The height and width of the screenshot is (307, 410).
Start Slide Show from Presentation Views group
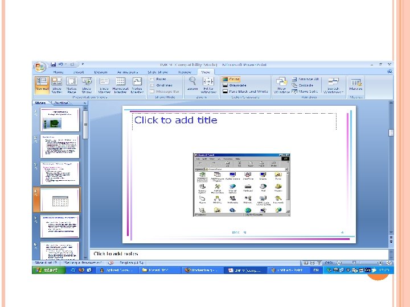(87, 85)
